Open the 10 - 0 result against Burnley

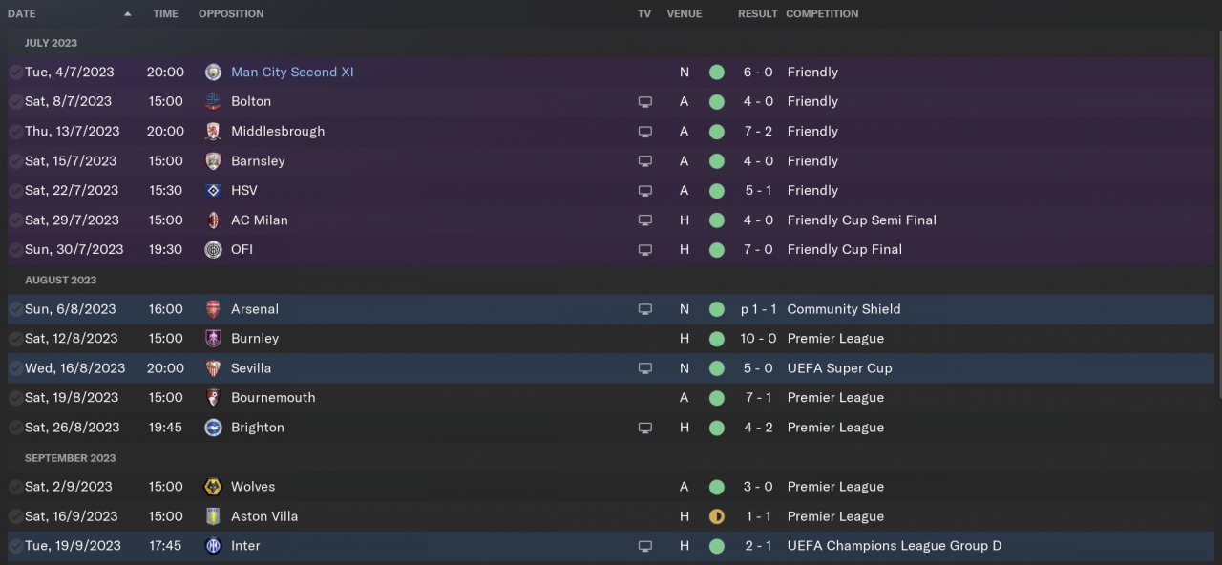click(758, 339)
